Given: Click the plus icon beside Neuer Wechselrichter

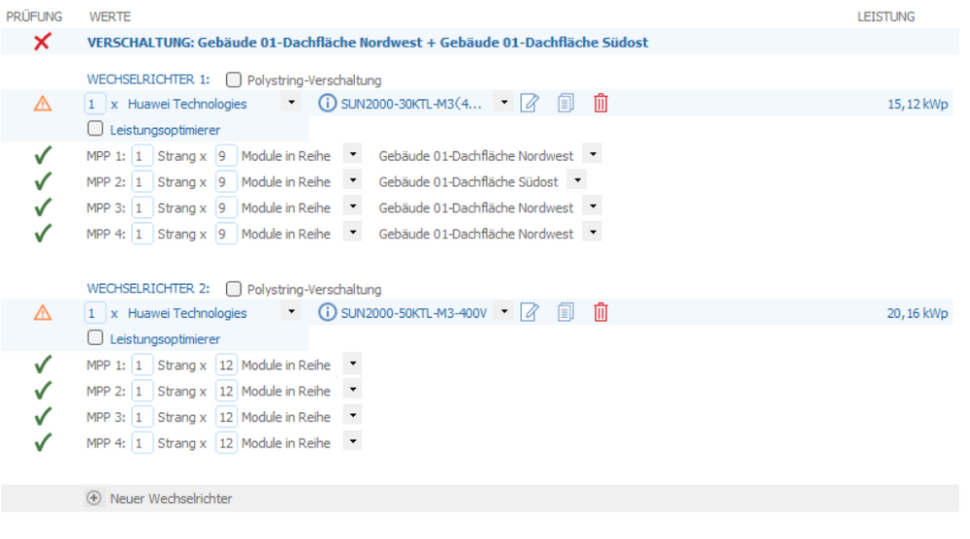Looking at the screenshot, I should [x=94, y=498].
